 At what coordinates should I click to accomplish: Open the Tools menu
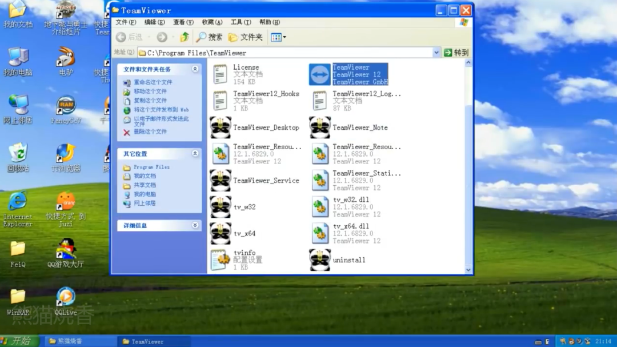tap(241, 22)
